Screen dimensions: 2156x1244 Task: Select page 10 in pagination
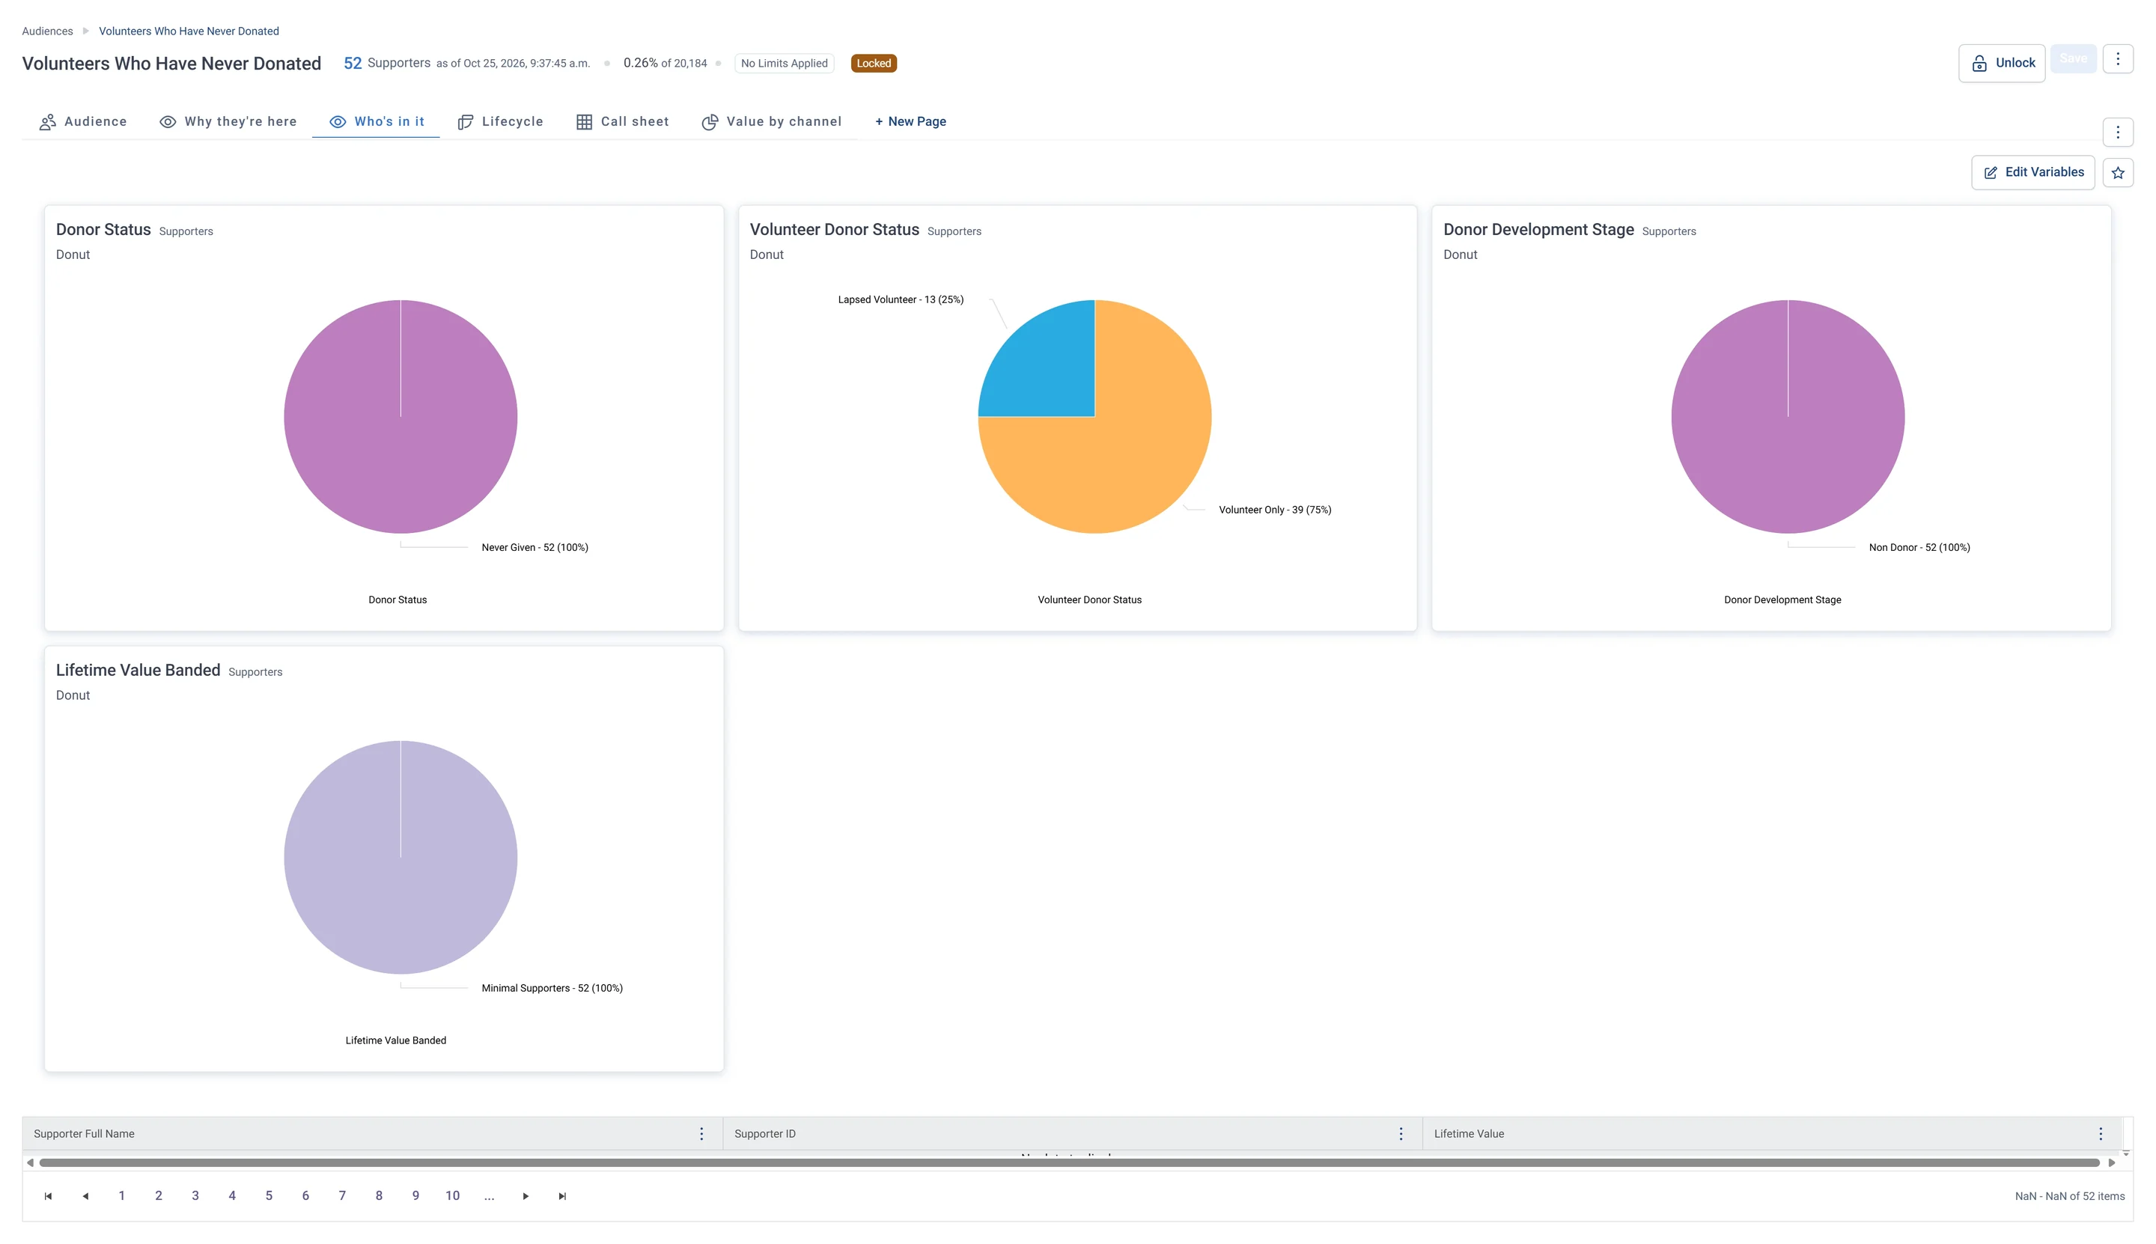click(452, 1196)
